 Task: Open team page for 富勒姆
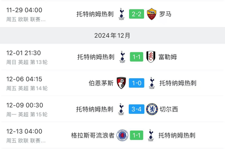click(x=167, y=57)
